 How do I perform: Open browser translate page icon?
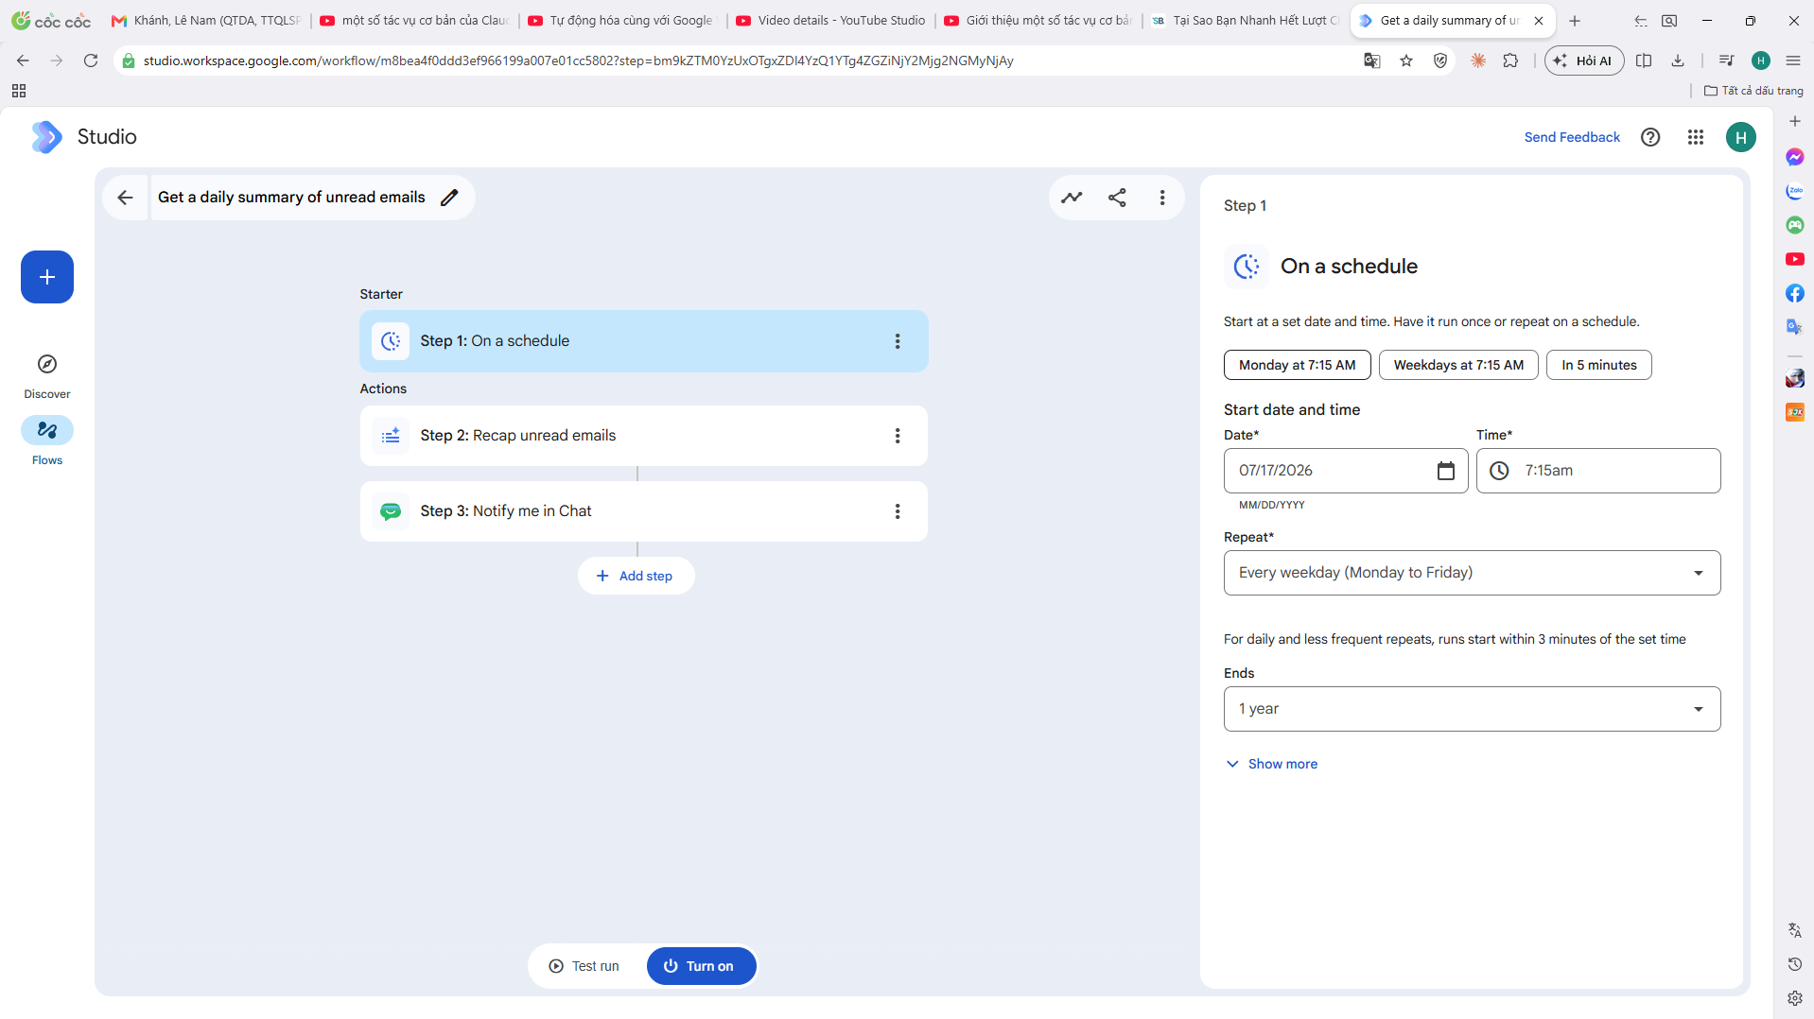[1372, 60]
